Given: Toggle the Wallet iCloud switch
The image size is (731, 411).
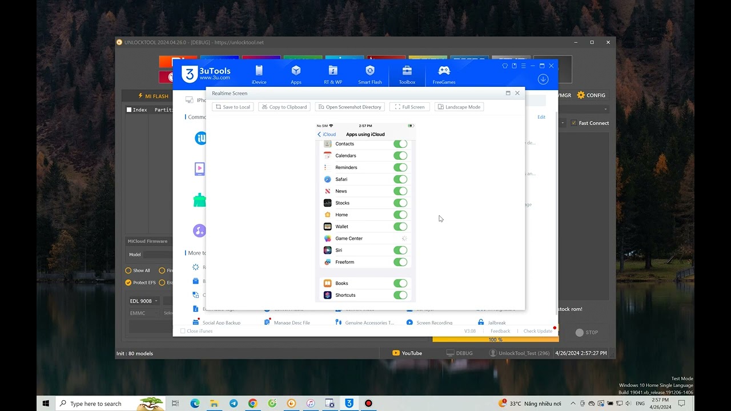Looking at the screenshot, I should (x=400, y=227).
